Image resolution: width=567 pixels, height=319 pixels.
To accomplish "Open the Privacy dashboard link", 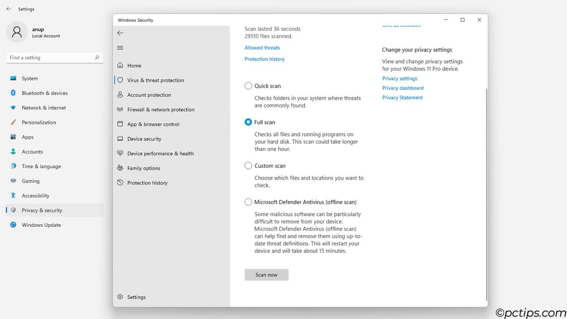I will click(403, 88).
